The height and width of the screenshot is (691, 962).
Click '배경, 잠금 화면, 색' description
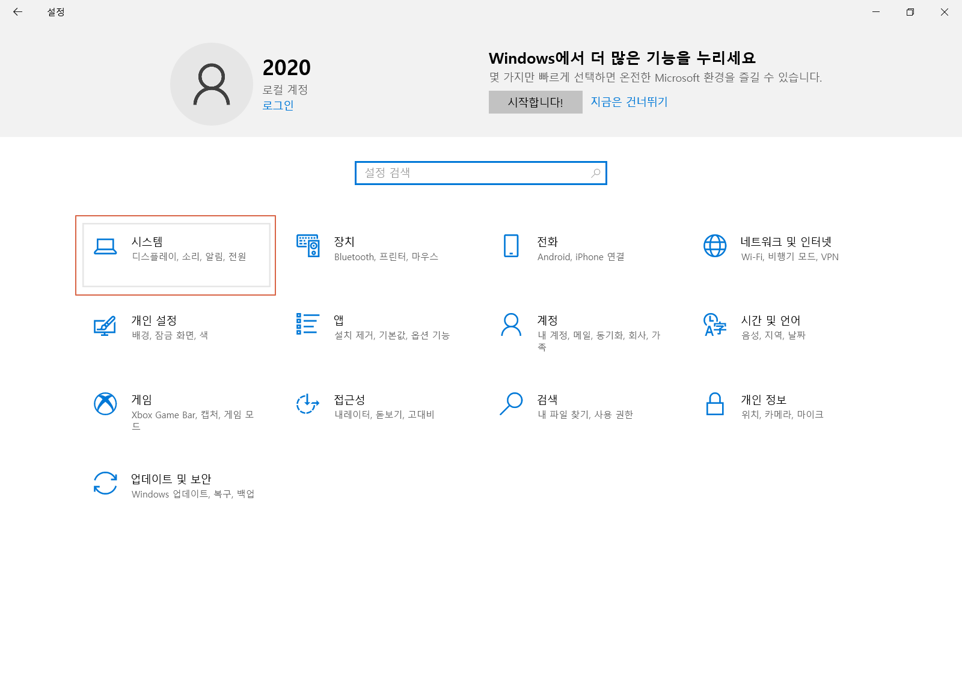[170, 335]
